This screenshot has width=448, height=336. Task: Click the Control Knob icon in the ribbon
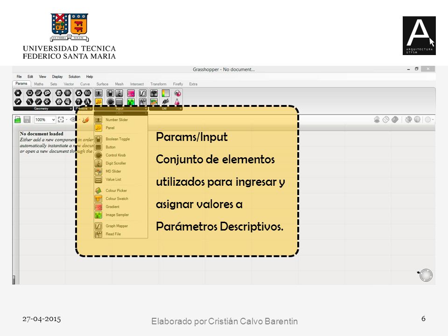click(x=110, y=101)
